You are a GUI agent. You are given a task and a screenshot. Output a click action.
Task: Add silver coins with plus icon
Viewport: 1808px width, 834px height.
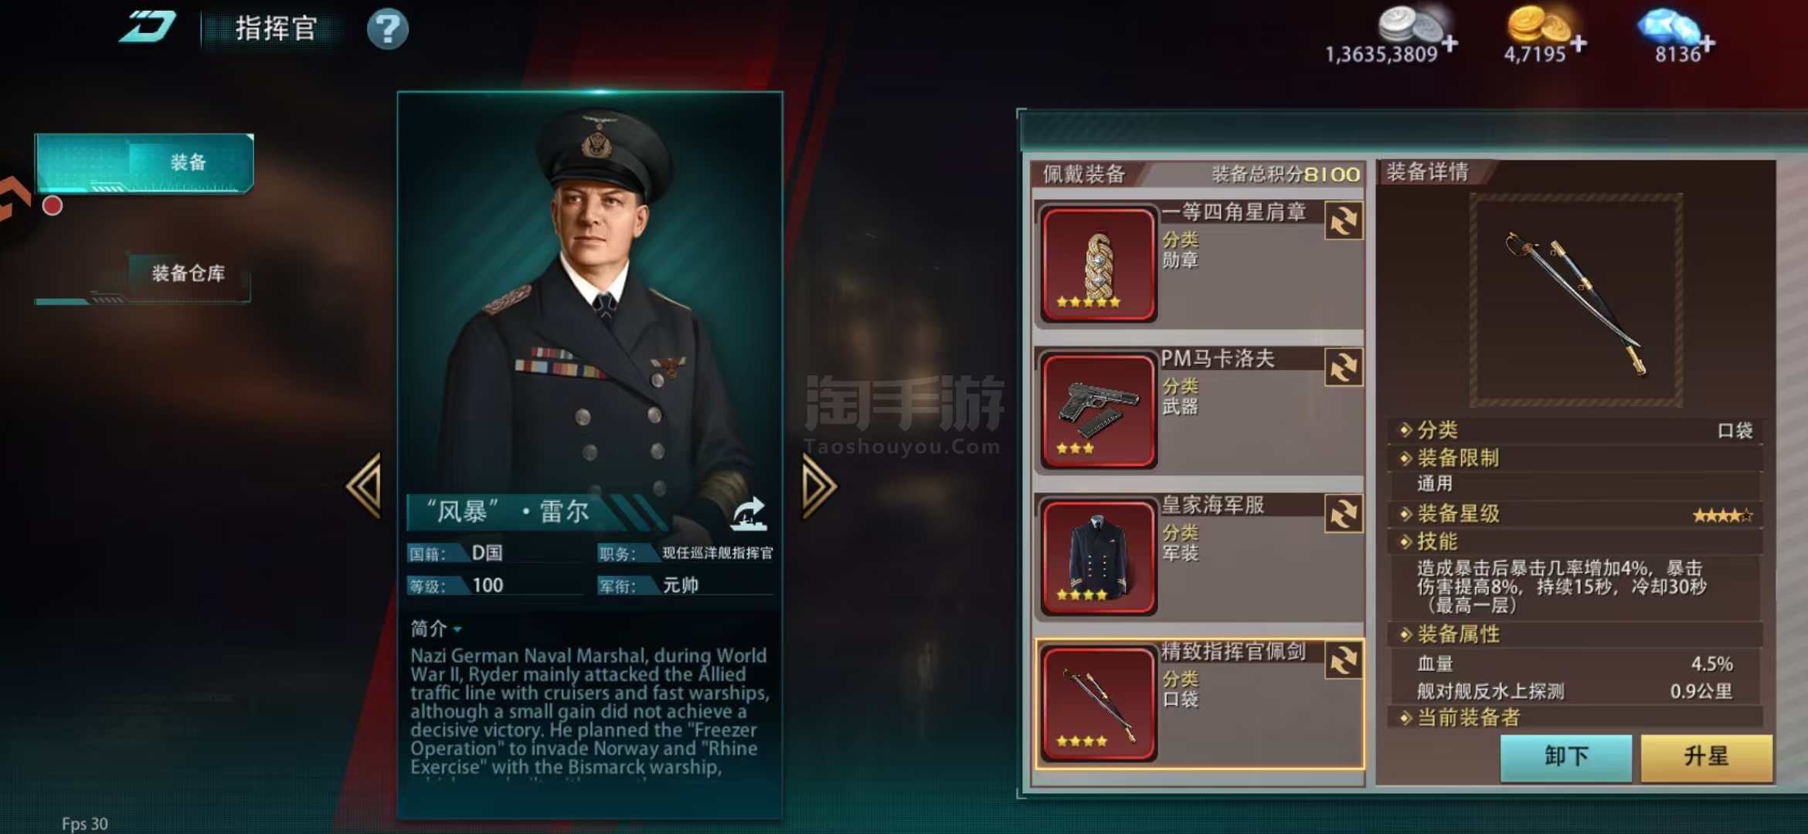pyautogui.click(x=1450, y=43)
